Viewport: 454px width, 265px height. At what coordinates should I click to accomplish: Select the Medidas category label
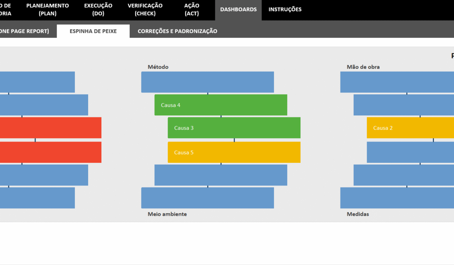tap(358, 214)
